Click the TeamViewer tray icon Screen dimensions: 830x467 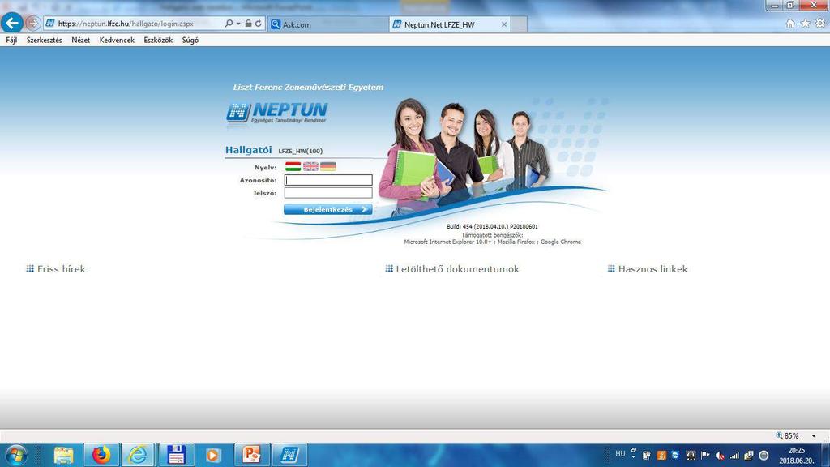(x=675, y=455)
